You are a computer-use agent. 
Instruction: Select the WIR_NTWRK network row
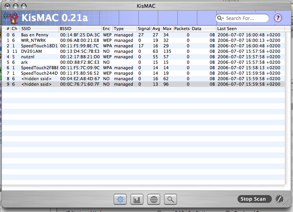[143, 40]
